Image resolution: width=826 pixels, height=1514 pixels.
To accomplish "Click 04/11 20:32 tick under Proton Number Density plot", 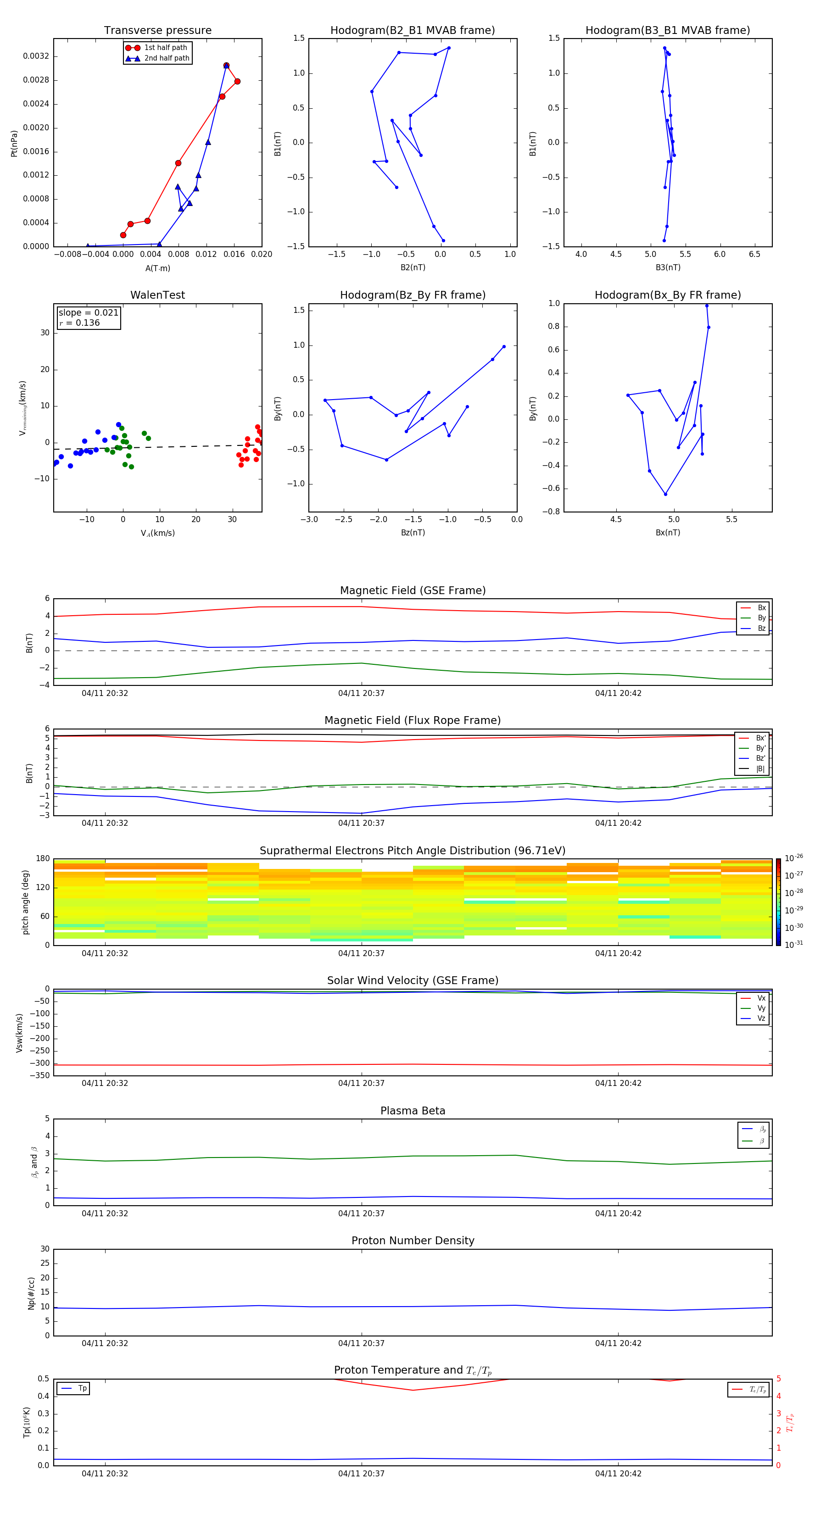I will [x=105, y=1343].
